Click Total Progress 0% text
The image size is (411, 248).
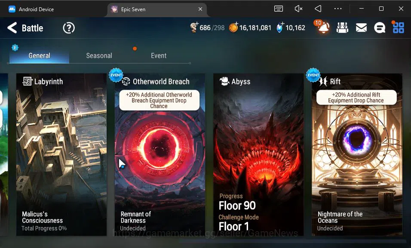[x=44, y=228]
